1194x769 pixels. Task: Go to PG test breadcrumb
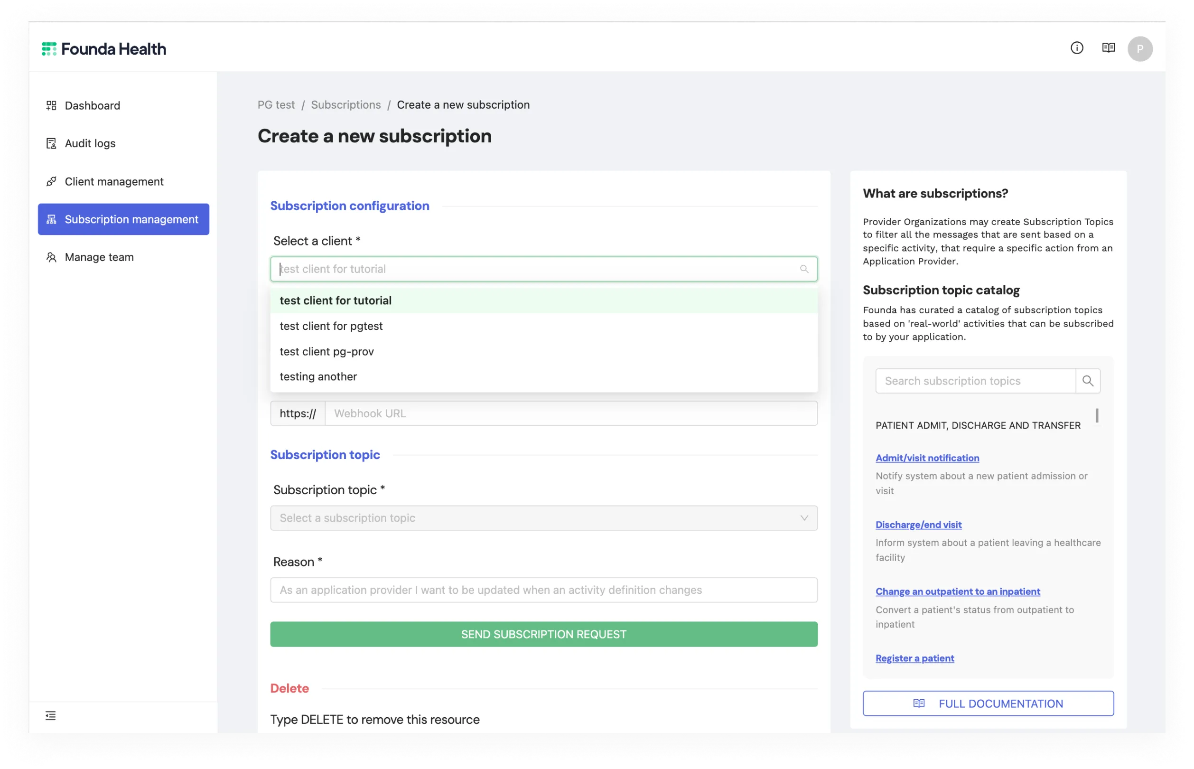(x=276, y=105)
